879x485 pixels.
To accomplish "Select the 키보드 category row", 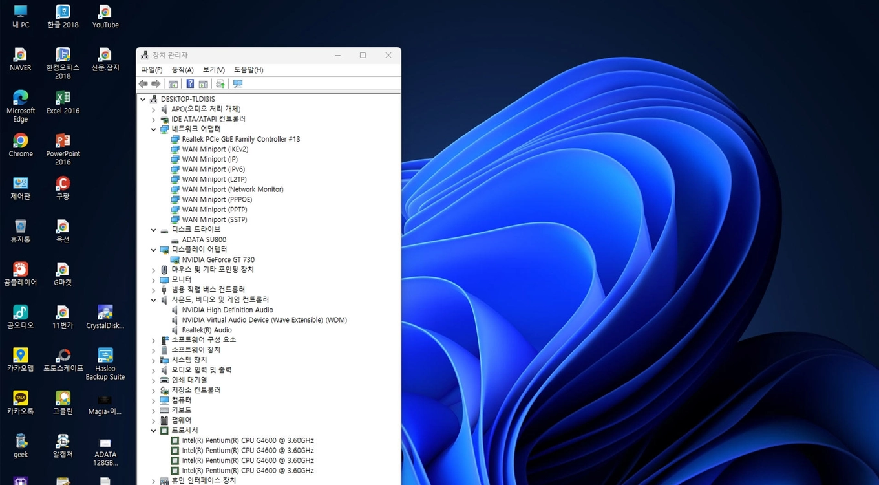I will 181,411.
